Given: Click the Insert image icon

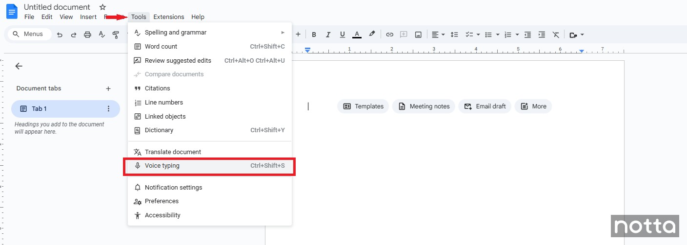Looking at the screenshot, I should [418, 35].
